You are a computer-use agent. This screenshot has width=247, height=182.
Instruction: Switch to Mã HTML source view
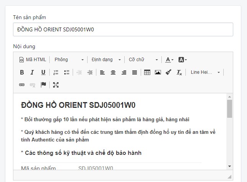32,60
